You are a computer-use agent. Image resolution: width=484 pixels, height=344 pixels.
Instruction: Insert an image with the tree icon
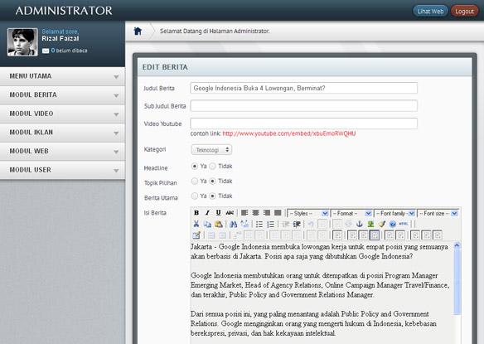pos(370,224)
